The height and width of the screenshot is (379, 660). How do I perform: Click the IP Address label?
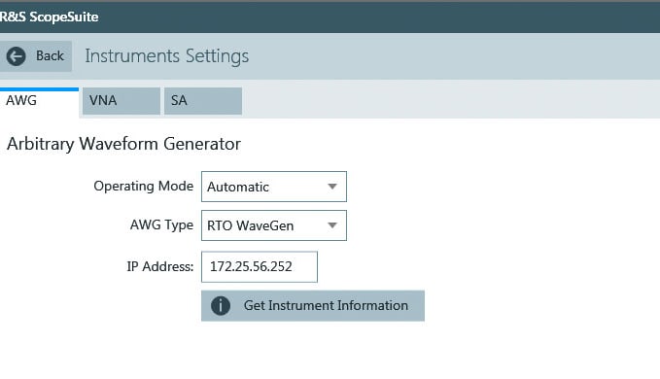tap(160, 266)
